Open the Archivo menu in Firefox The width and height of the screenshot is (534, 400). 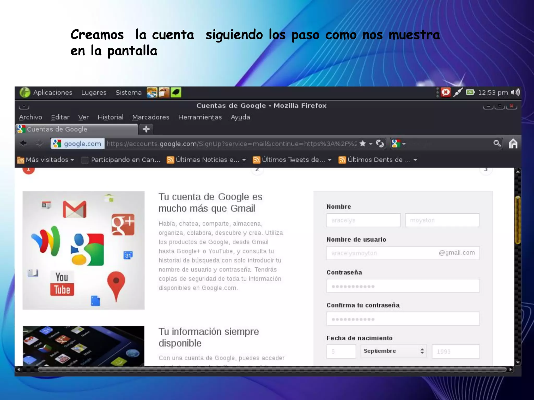[x=31, y=117]
